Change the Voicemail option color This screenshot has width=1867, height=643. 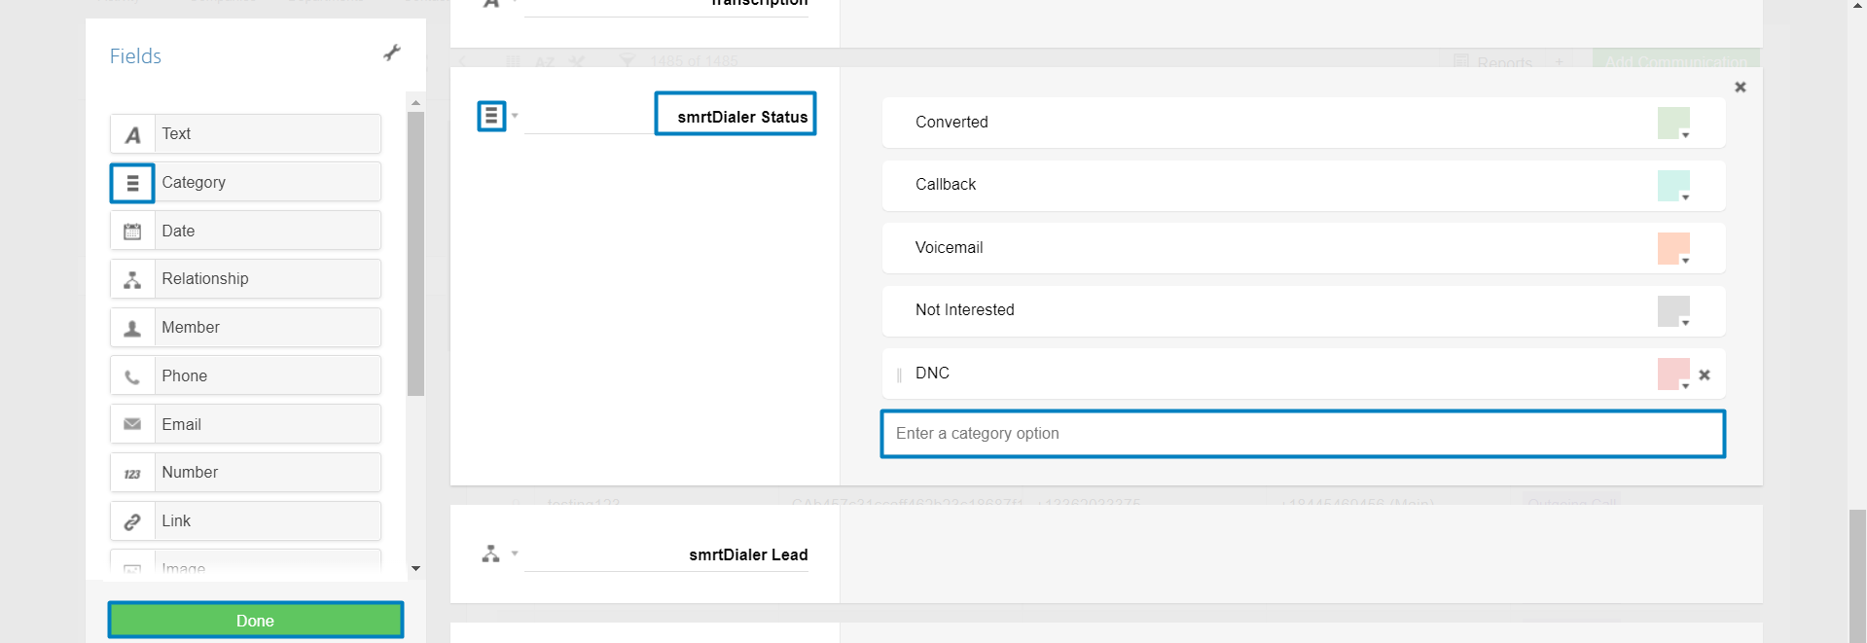click(x=1673, y=249)
